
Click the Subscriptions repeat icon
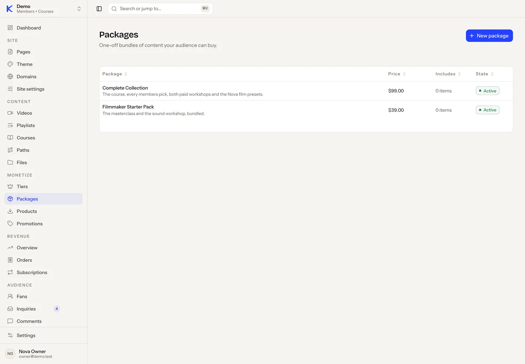[x=10, y=272]
